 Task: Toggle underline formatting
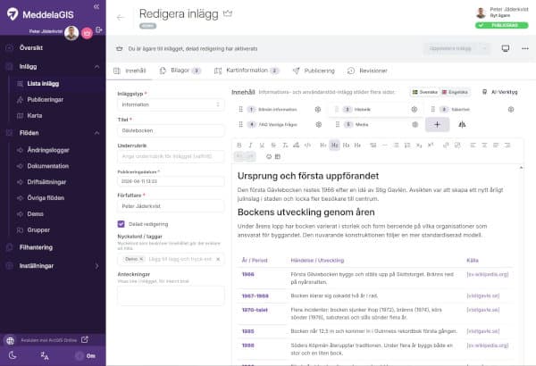262,146
